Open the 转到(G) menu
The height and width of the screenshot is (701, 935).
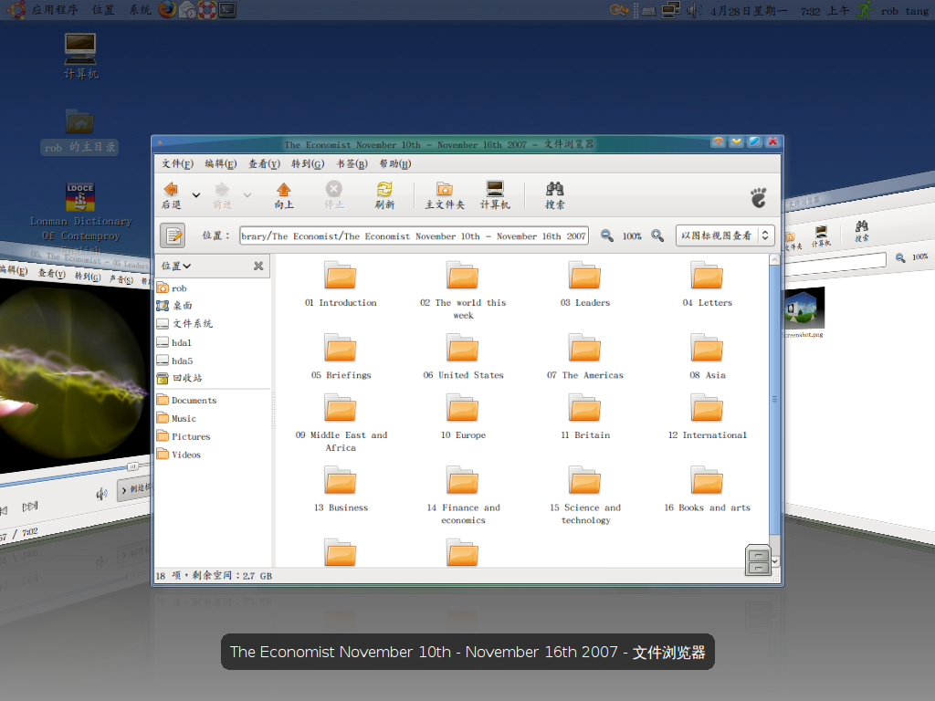pyautogui.click(x=308, y=164)
